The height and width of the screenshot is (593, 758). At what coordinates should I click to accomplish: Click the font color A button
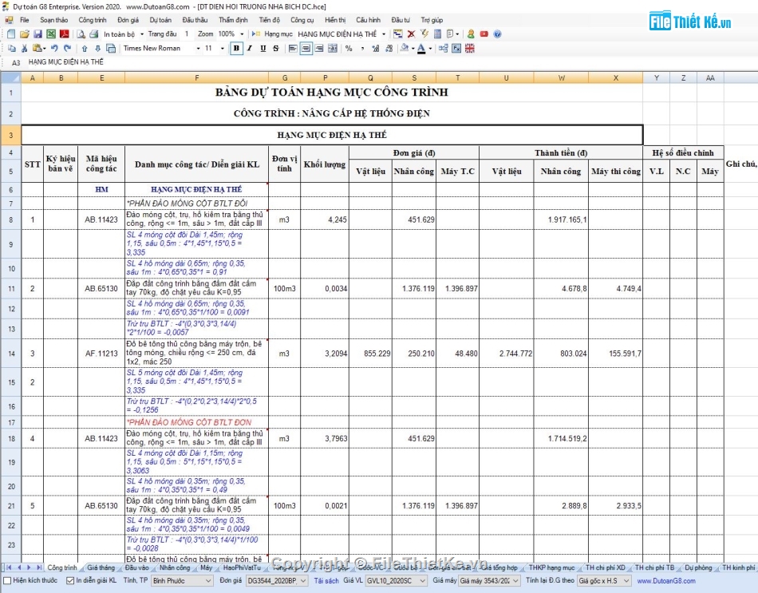421,49
